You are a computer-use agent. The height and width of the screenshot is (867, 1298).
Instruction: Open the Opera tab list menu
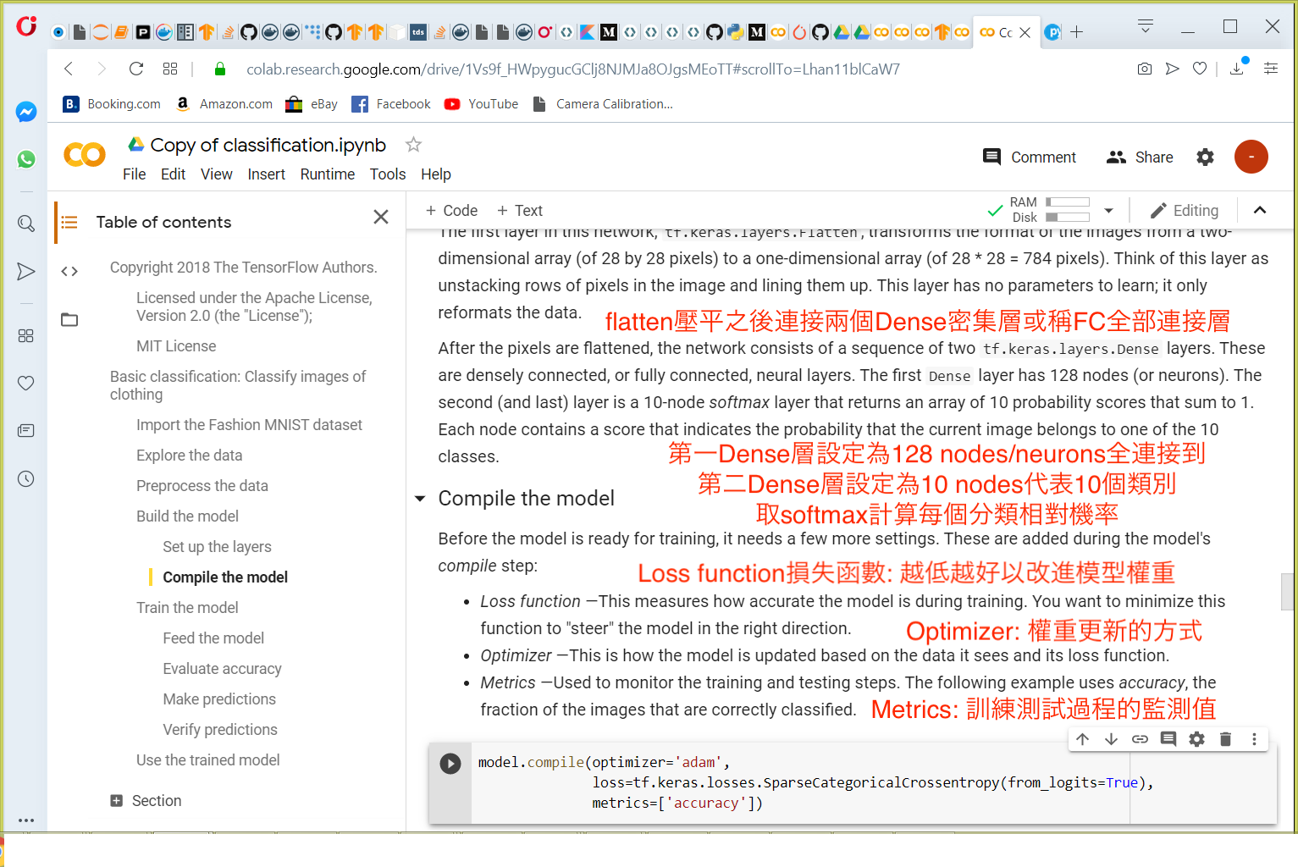(1146, 26)
